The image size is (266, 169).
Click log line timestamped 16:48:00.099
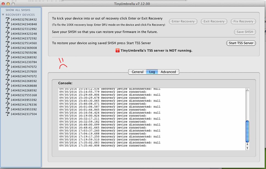point(110,124)
